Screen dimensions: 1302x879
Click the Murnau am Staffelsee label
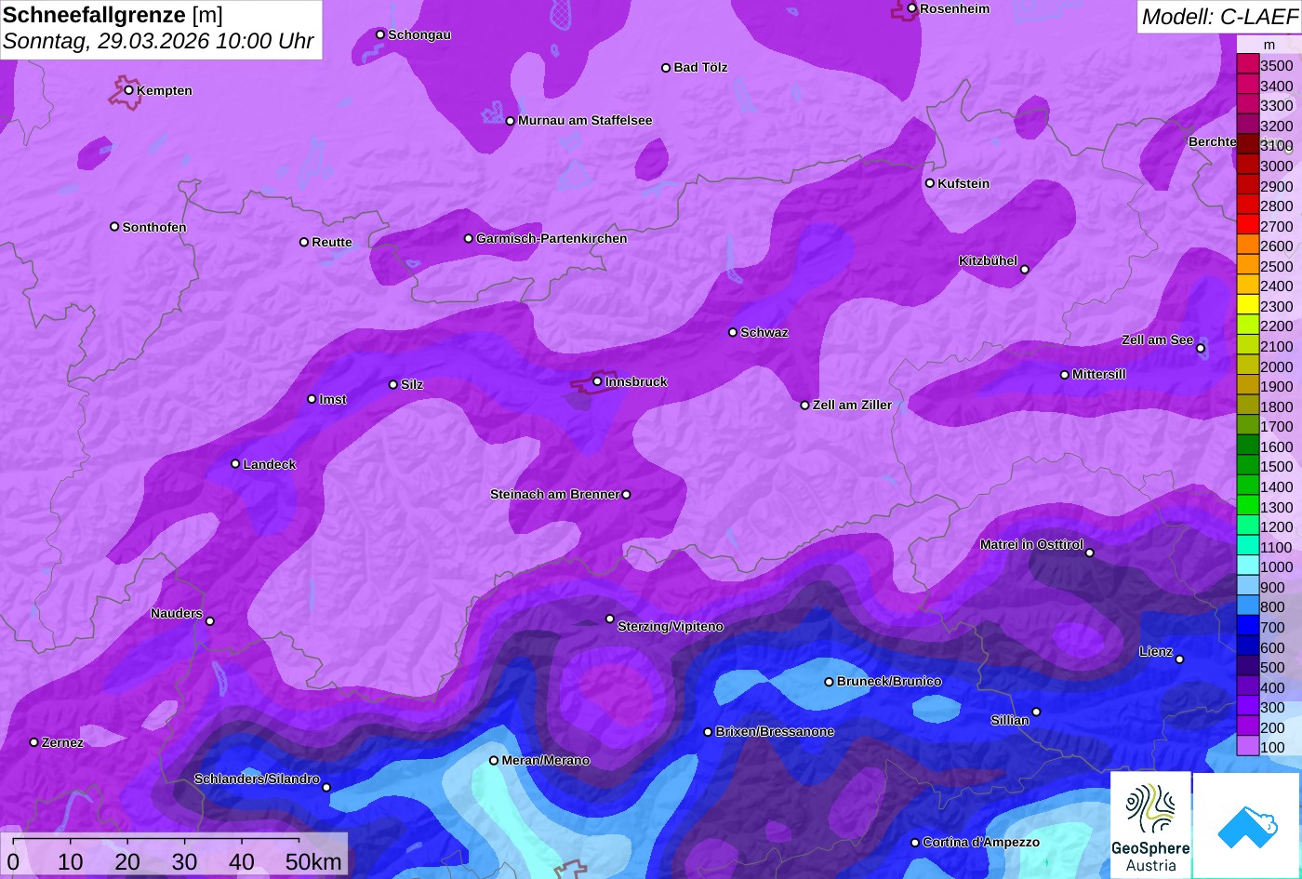pos(585,121)
